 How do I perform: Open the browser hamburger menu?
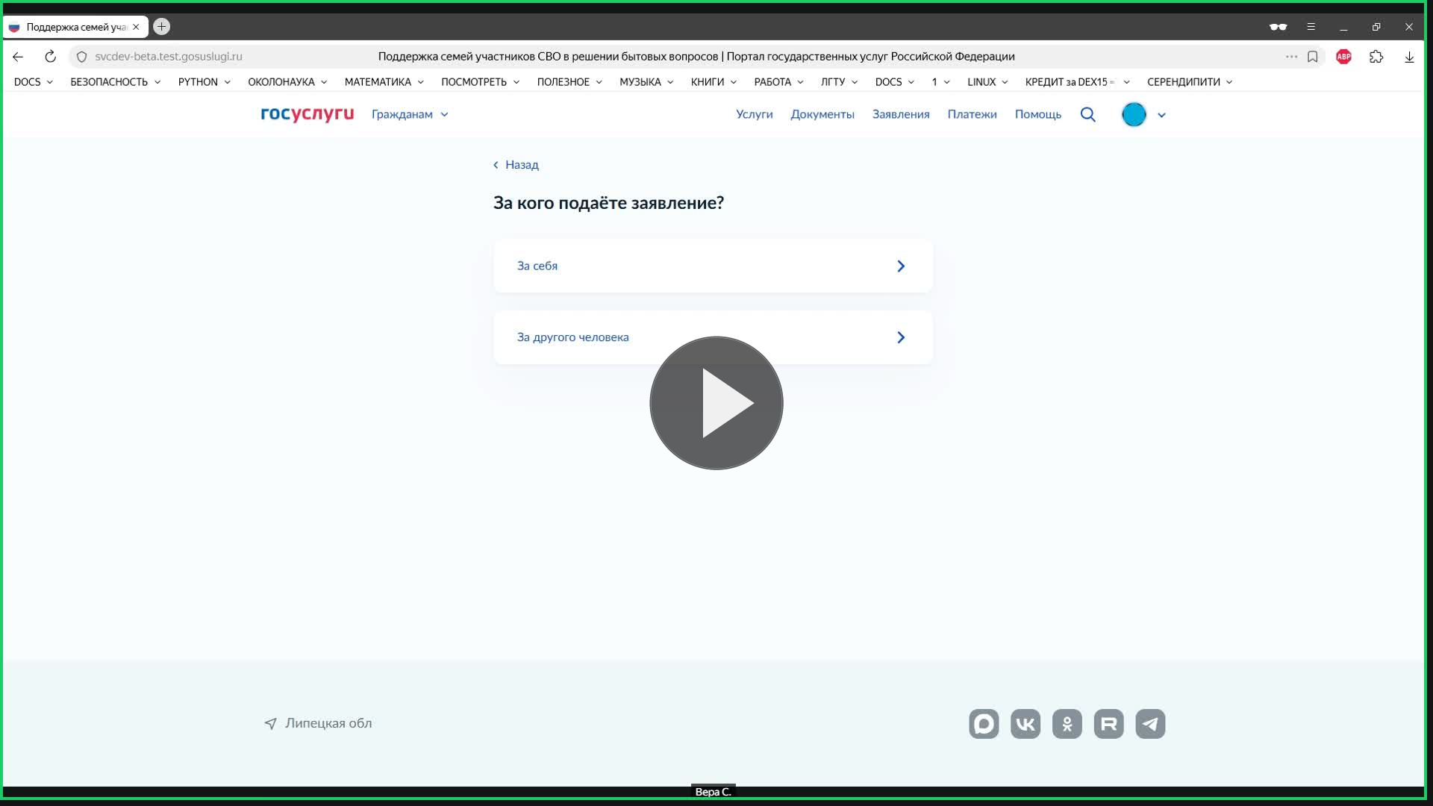pyautogui.click(x=1311, y=27)
